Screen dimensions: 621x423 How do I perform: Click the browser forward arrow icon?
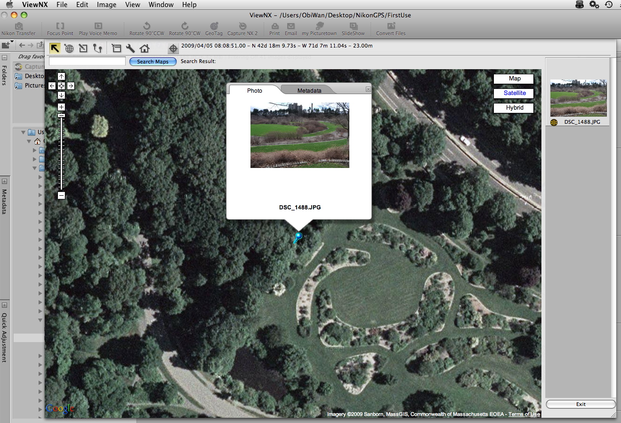(31, 45)
